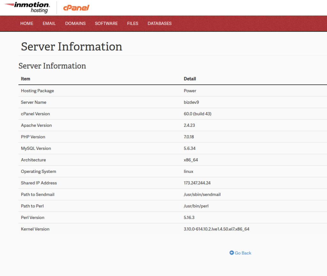The height and width of the screenshot is (276, 327).
Task: Open the DOMAINS section
Action: [75, 23]
